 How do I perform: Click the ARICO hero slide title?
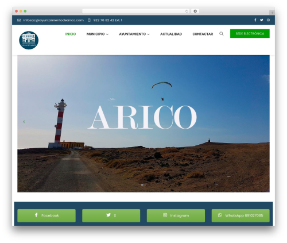(x=142, y=117)
